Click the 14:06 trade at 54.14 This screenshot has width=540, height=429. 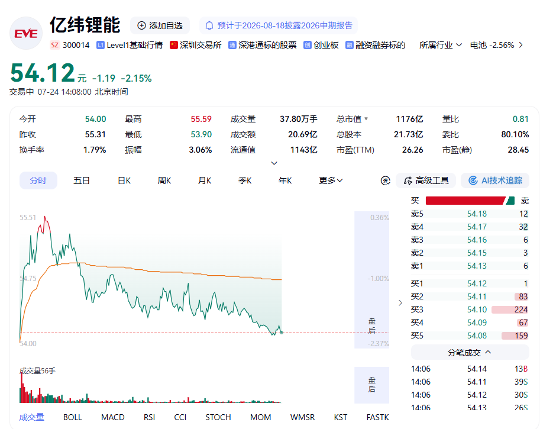(470, 369)
